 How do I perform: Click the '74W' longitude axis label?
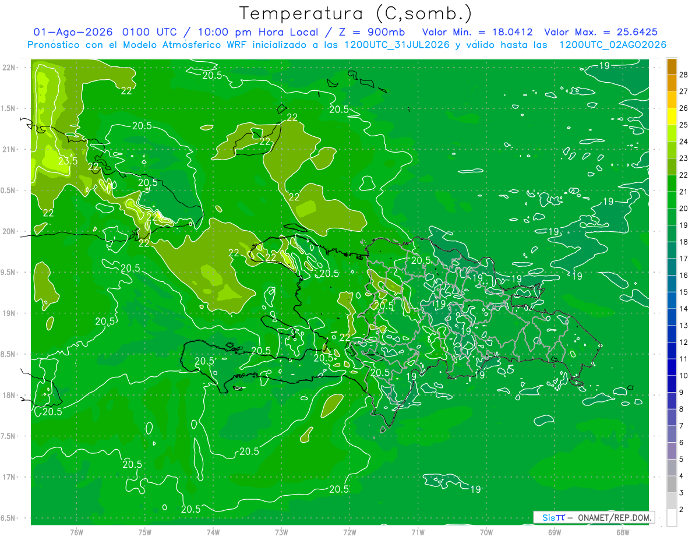click(x=213, y=531)
